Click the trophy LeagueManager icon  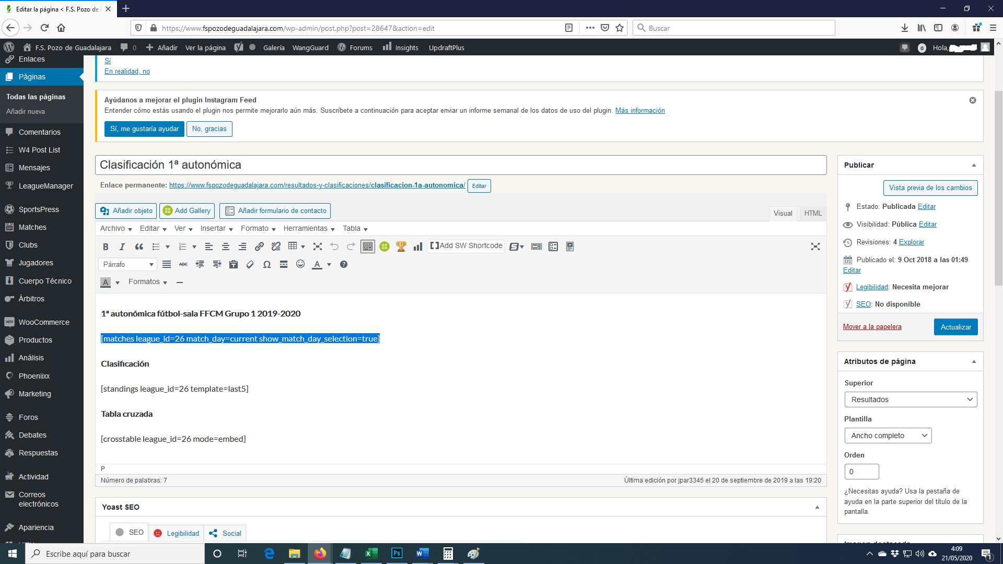(x=401, y=246)
